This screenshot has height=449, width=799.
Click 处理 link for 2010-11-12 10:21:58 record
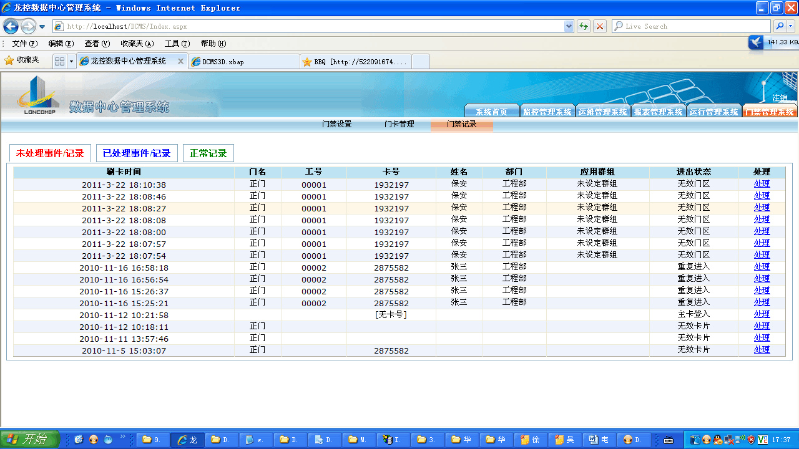[x=762, y=314]
